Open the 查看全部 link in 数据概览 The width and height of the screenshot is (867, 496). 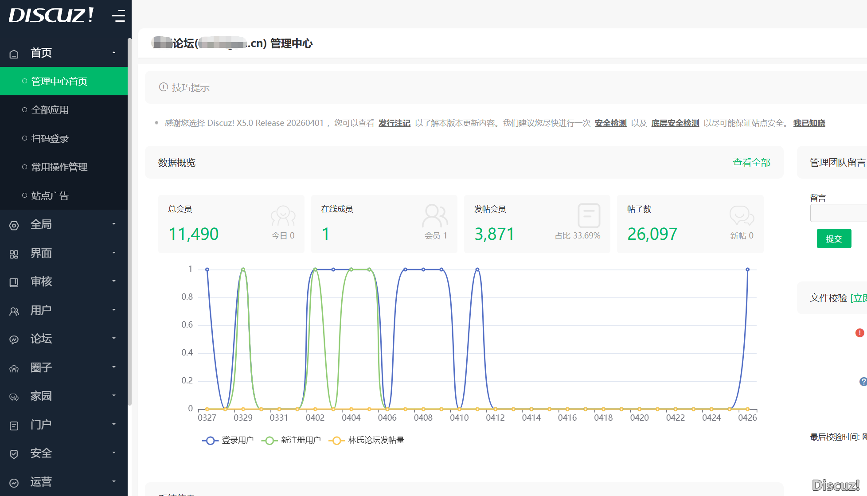pos(751,163)
